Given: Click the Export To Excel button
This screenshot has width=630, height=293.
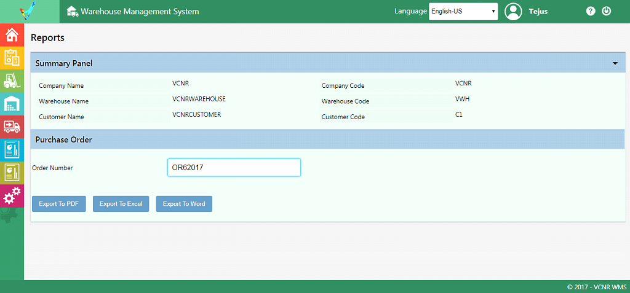Looking at the screenshot, I should click(121, 204).
